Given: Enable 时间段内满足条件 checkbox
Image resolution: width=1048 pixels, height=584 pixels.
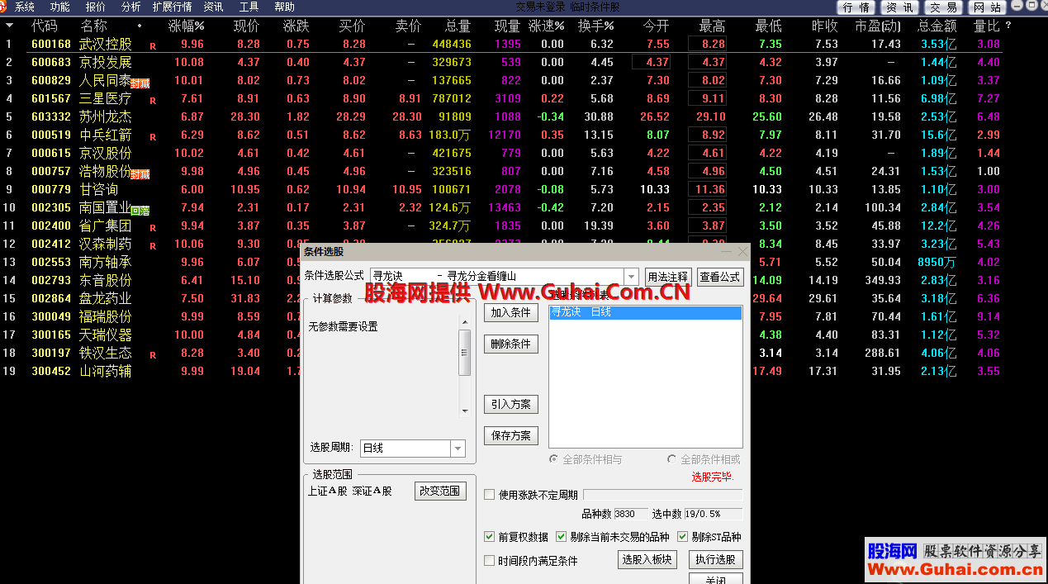Looking at the screenshot, I should coord(490,561).
